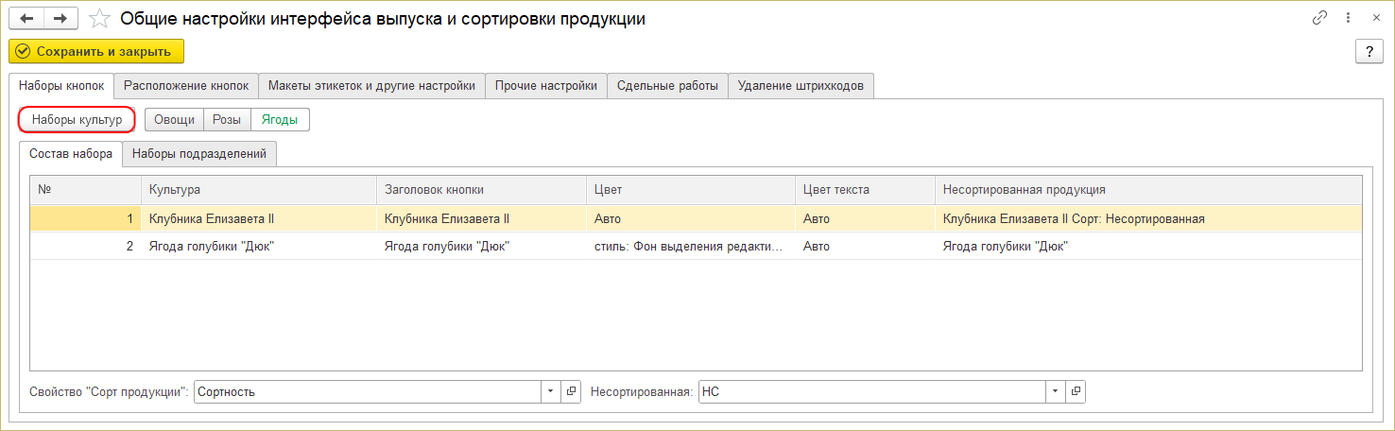The height and width of the screenshot is (431, 1395).
Task: Open the НС value item form
Action: (1076, 391)
